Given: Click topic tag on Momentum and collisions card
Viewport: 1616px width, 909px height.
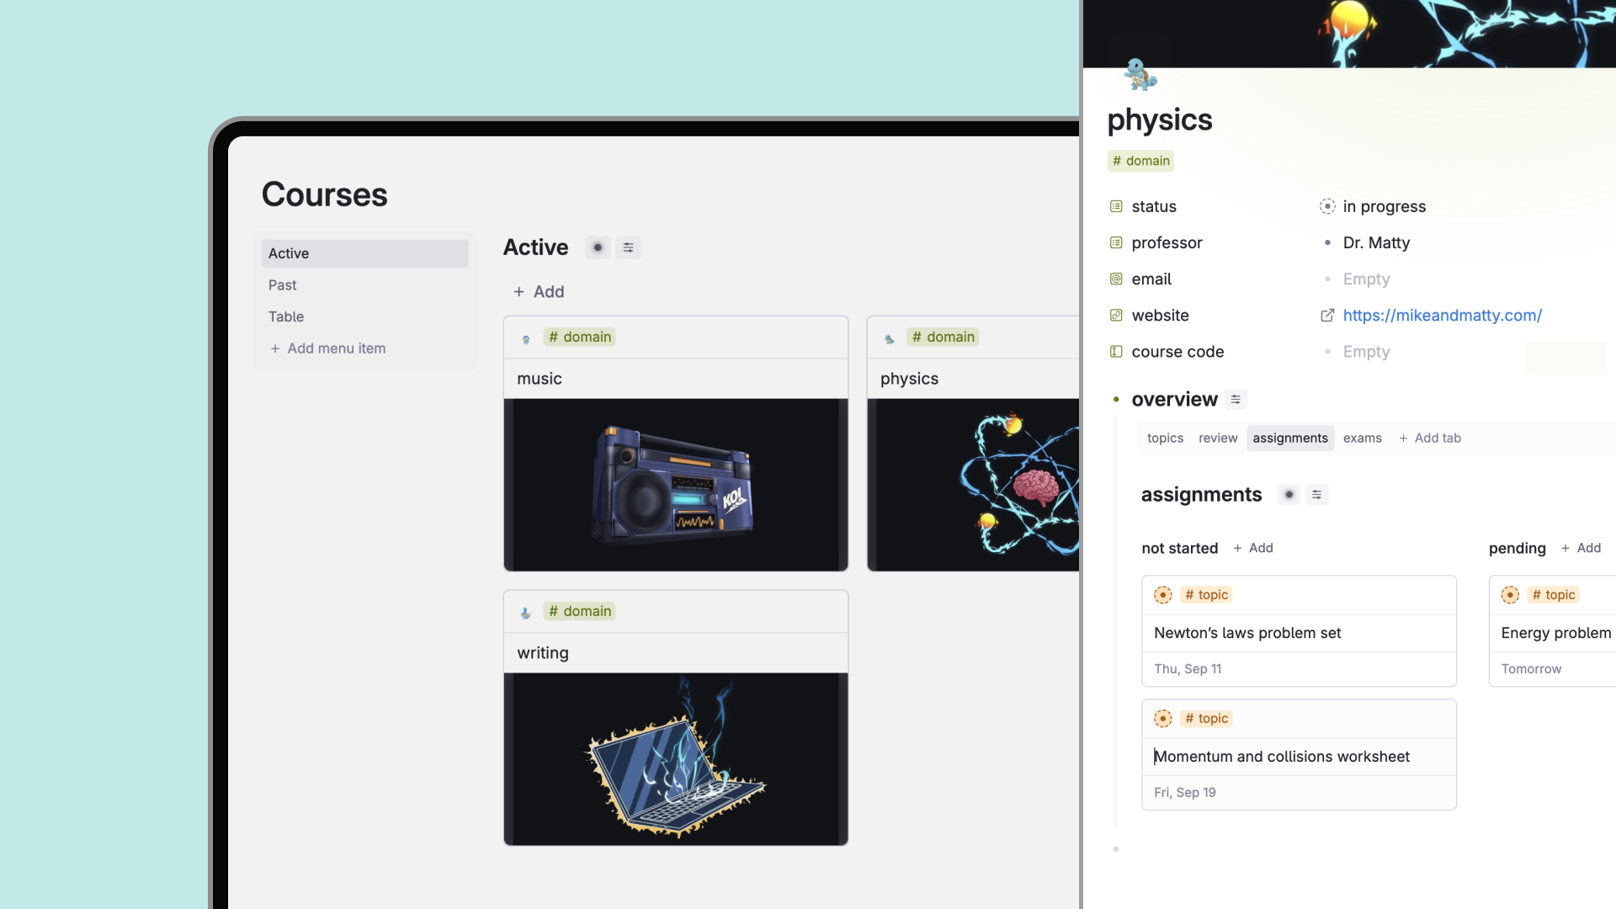Looking at the screenshot, I should 1206,719.
